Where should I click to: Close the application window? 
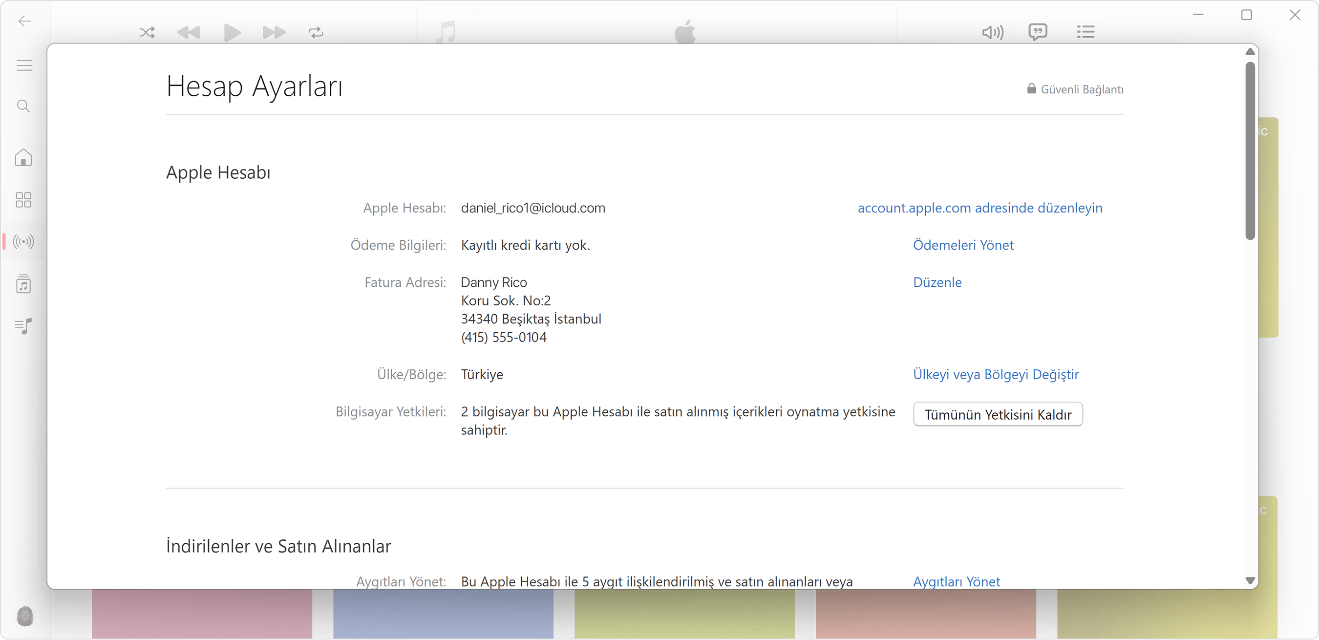click(x=1295, y=15)
